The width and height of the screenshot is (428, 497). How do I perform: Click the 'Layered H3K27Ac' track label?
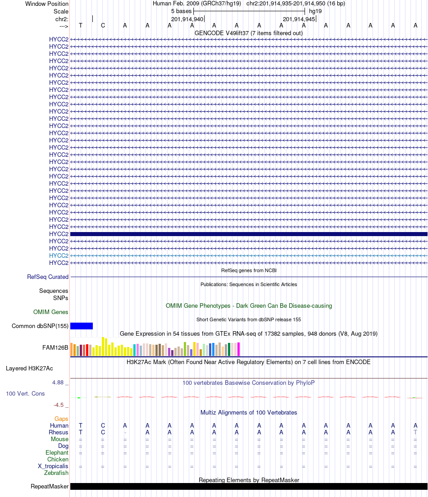pos(29,368)
